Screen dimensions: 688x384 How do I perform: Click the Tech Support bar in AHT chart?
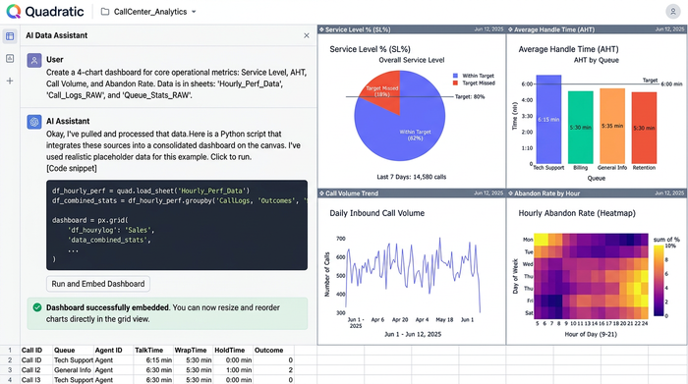(x=548, y=119)
